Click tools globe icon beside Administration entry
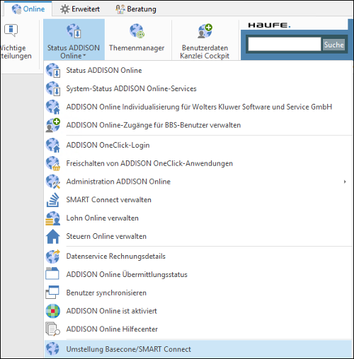 pos(53,182)
